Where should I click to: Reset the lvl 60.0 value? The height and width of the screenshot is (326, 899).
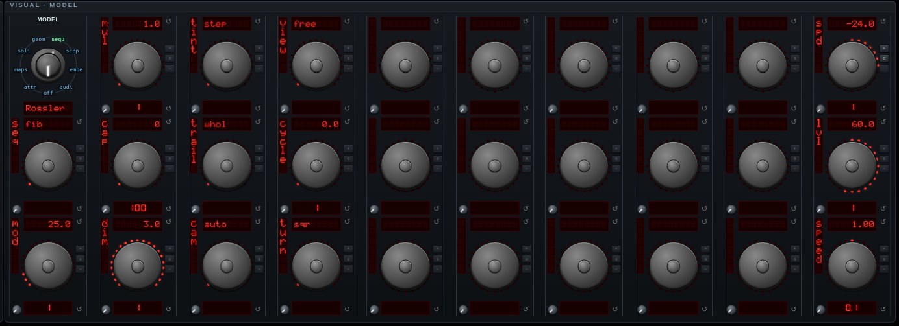point(883,123)
